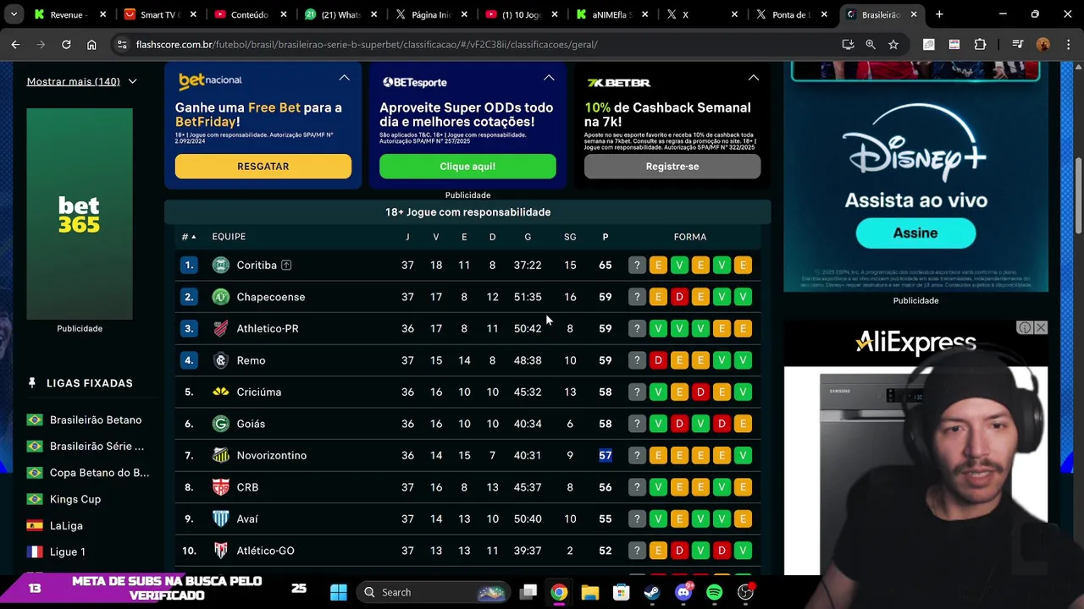Image resolution: width=1084 pixels, height=609 pixels.
Task: Click Registre-se button
Action: click(x=672, y=167)
